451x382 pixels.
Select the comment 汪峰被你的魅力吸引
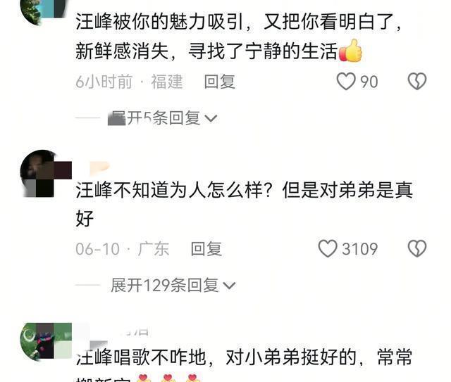tap(238, 37)
